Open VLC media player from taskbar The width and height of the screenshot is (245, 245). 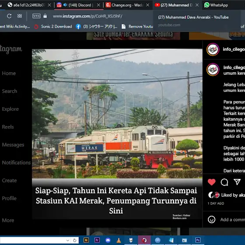click(119, 240)
